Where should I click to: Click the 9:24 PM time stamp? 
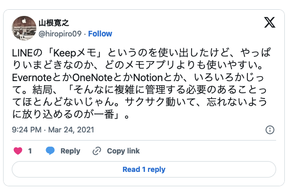click(27, 130)
